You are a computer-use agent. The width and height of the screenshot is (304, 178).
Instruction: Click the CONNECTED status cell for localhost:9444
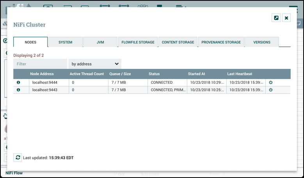[x=167, y=83]
